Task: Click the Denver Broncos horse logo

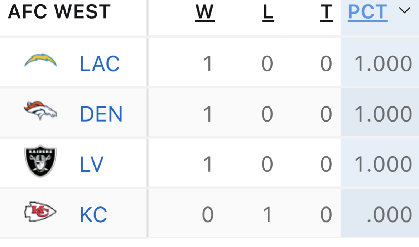Action: coord(40,111)
